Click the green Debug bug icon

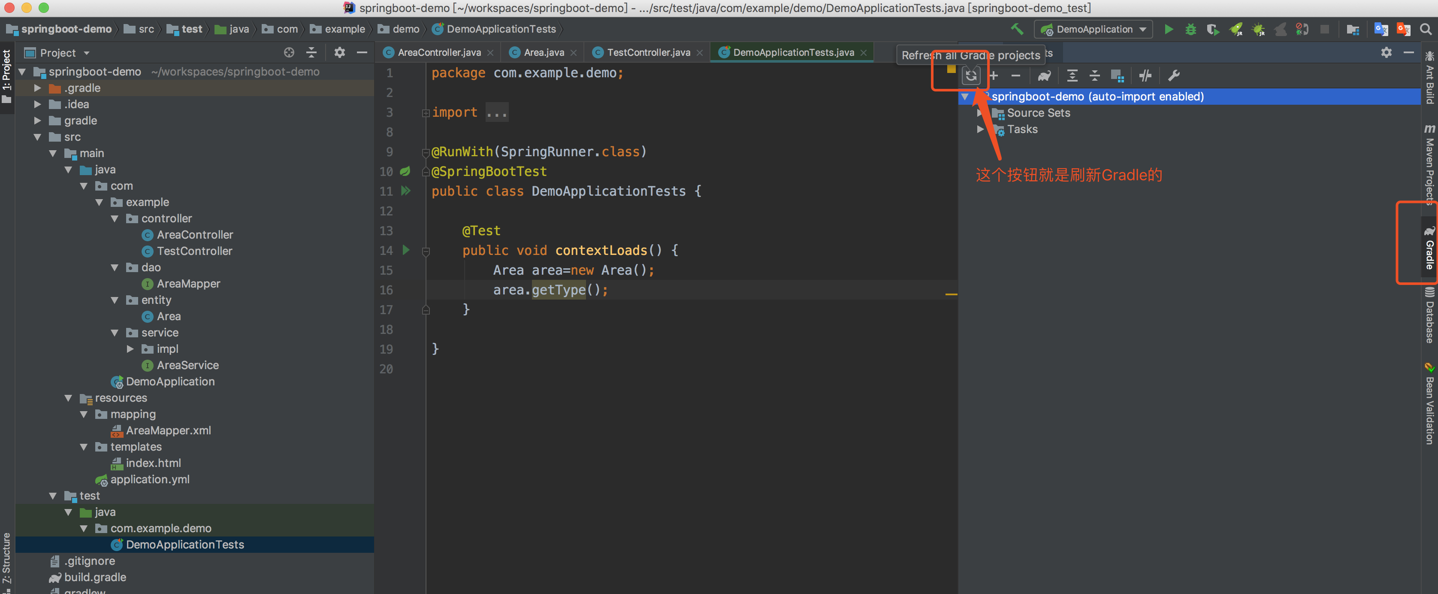(1190, 29)
